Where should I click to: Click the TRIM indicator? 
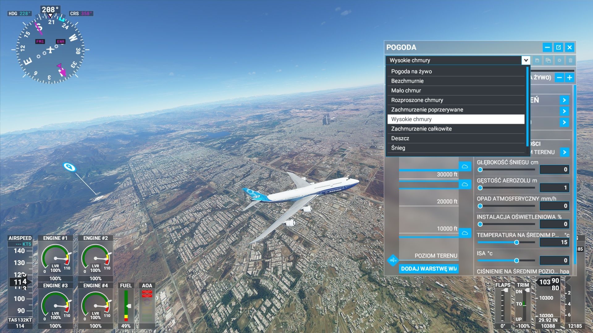point(523,306)
